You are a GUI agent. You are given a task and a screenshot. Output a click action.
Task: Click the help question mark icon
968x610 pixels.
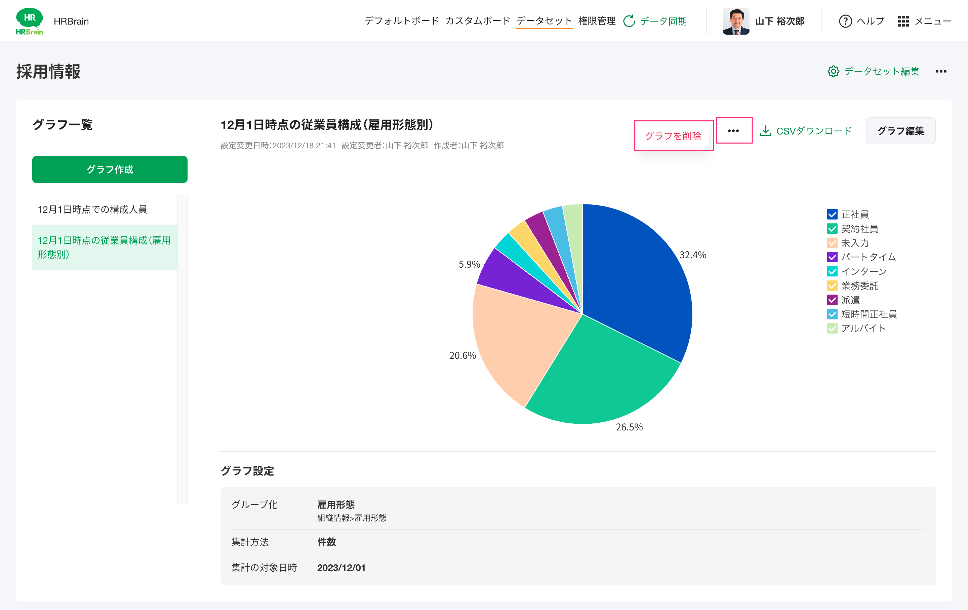click(x=845, y=21)
